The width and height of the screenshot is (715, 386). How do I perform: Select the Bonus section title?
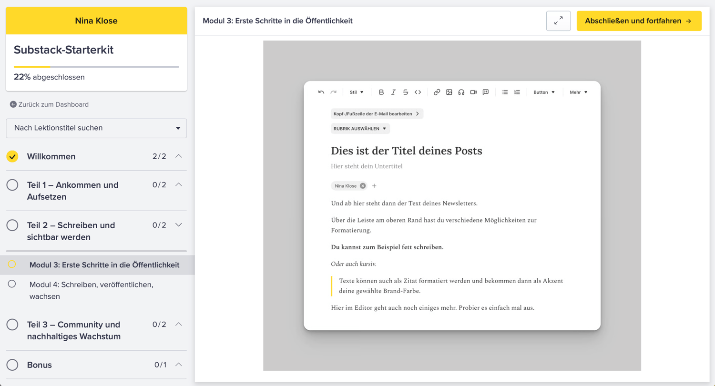40,365
